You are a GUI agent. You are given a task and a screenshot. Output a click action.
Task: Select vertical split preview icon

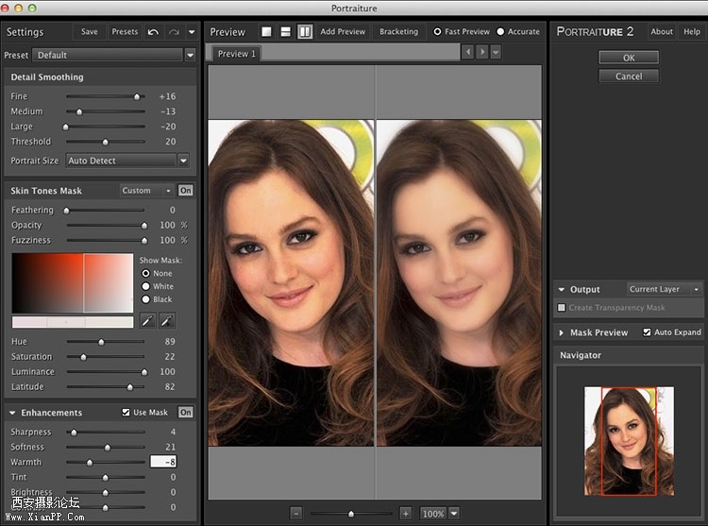(305, 32)
